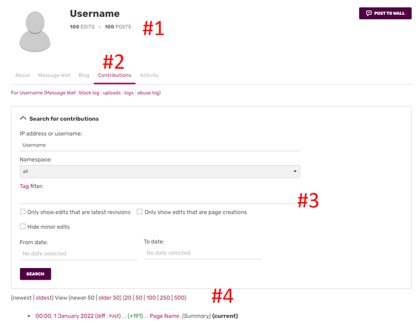Click the older 50 link
This screenshot has height=321, width=419.
109,298
